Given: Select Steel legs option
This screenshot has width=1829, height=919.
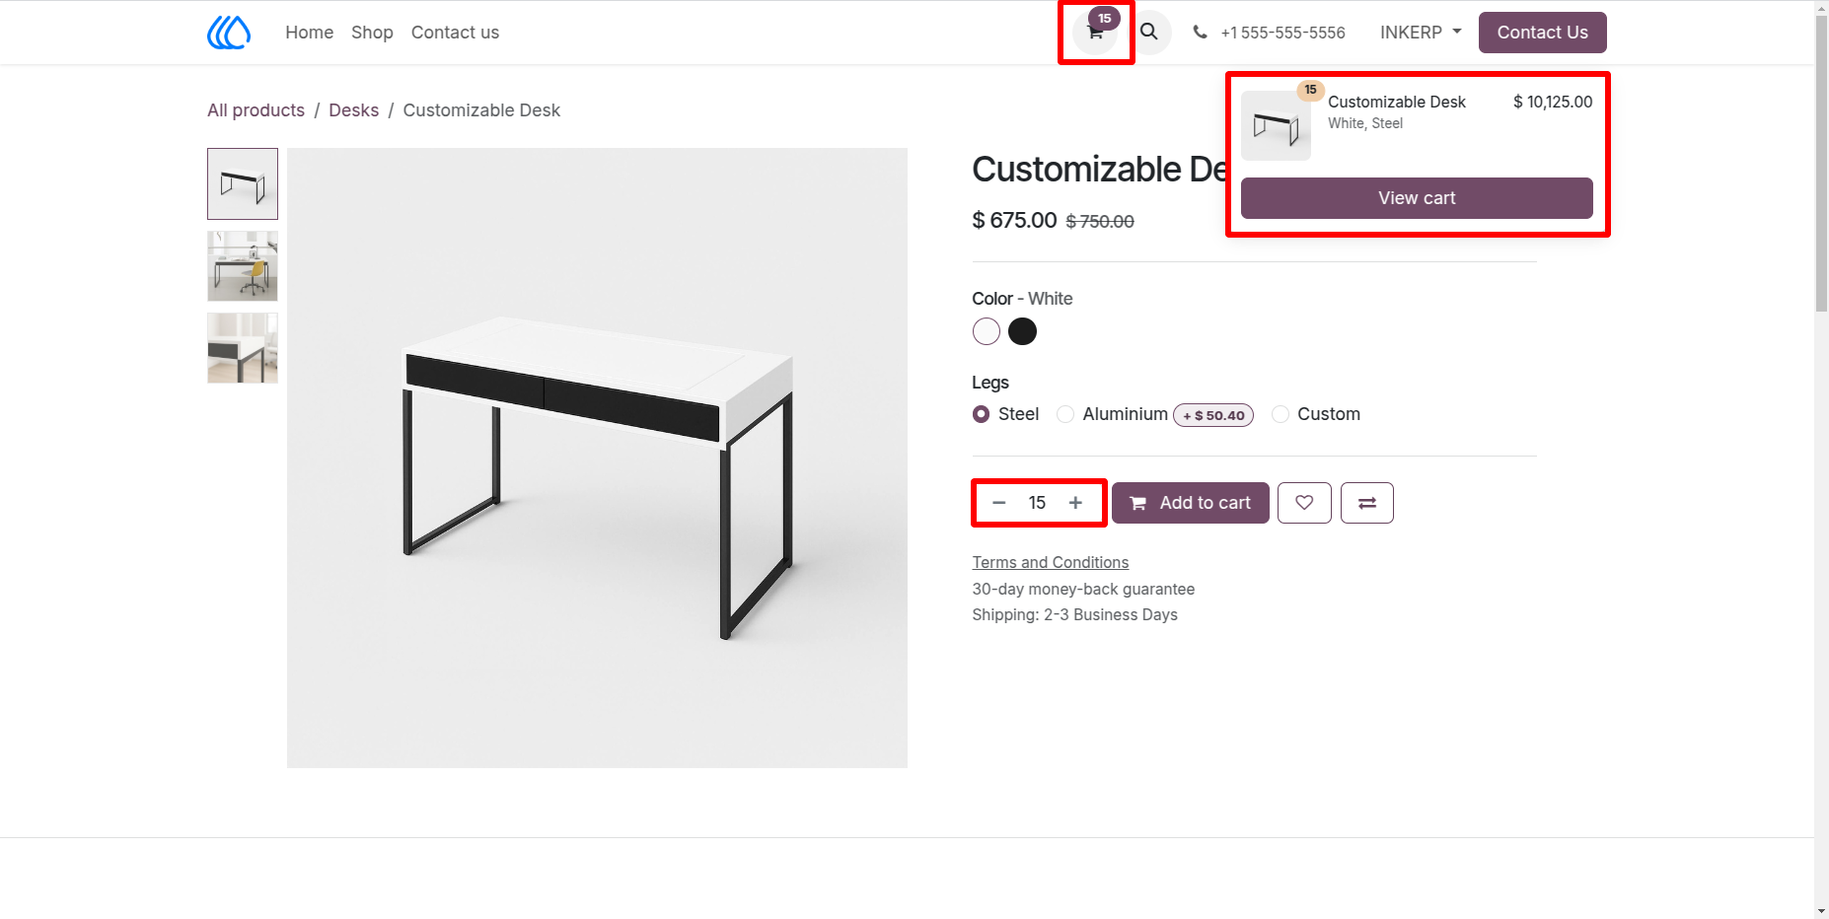Looking at the screenshot, I should 981,414.
